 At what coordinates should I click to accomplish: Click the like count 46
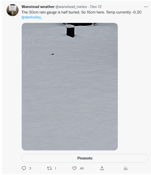(x=82, y=168)
